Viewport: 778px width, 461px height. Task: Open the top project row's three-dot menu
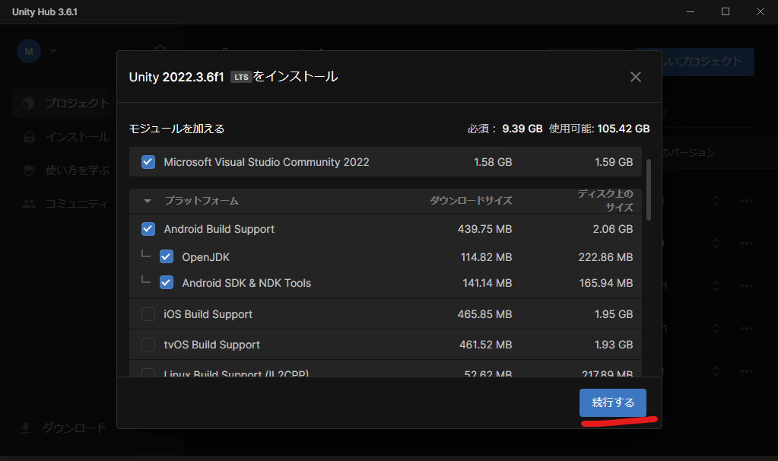[x=747, y=201]
